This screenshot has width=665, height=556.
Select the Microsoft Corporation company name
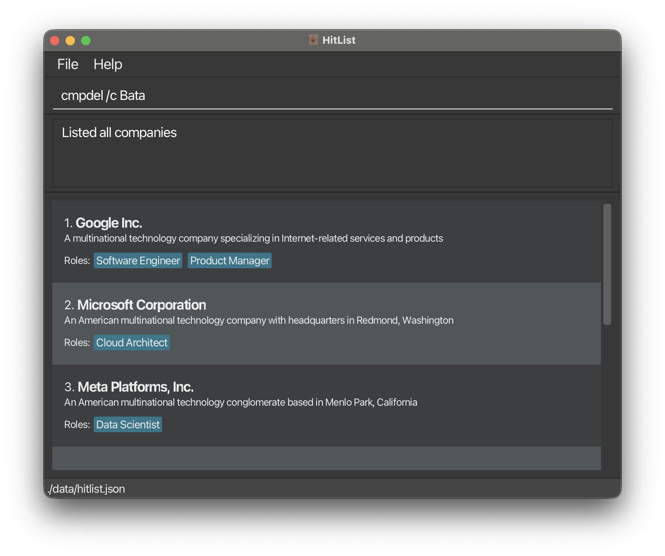click(142, 305)
